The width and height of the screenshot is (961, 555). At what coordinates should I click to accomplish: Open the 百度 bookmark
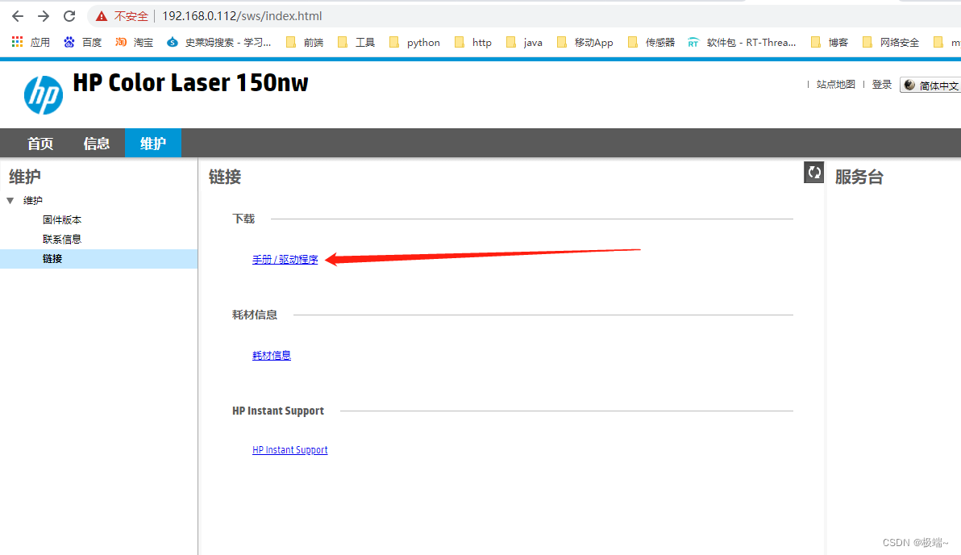pos(83,42)
